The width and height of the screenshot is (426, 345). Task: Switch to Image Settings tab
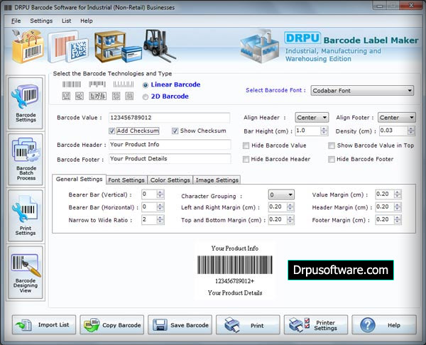coord(217,180)
